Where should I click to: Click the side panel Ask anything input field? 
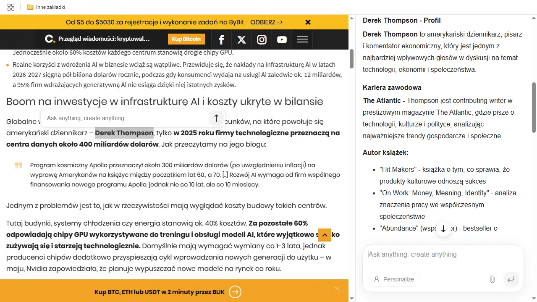(443, 255)
